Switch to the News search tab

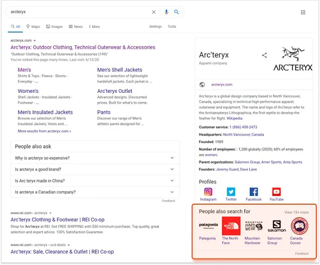coord(75,27)
